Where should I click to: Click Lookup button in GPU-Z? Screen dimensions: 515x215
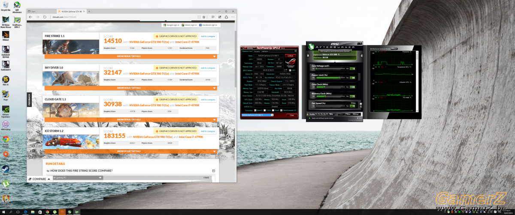click(291, 56)
